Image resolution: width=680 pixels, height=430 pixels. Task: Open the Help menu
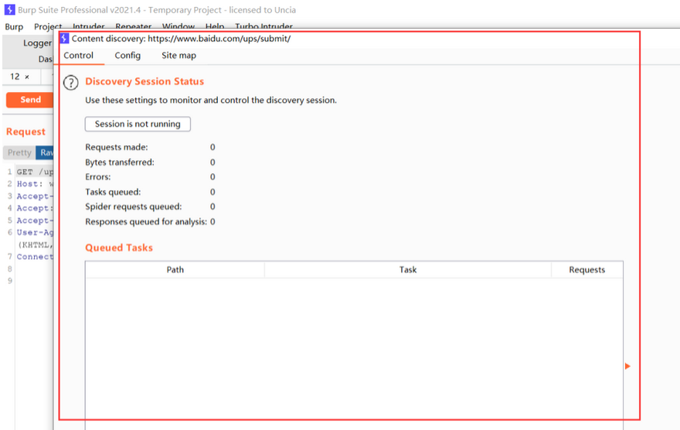215,26
